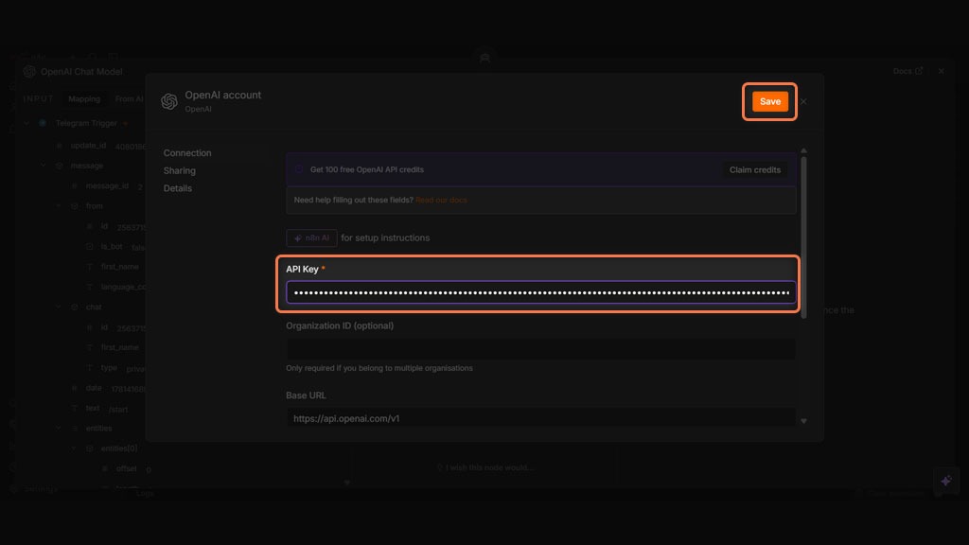Image resolution: width=969 pixels, height=545 pixels.
Task: Click the OpenAI logo in the credential dialog header
Action: point(169,101)
